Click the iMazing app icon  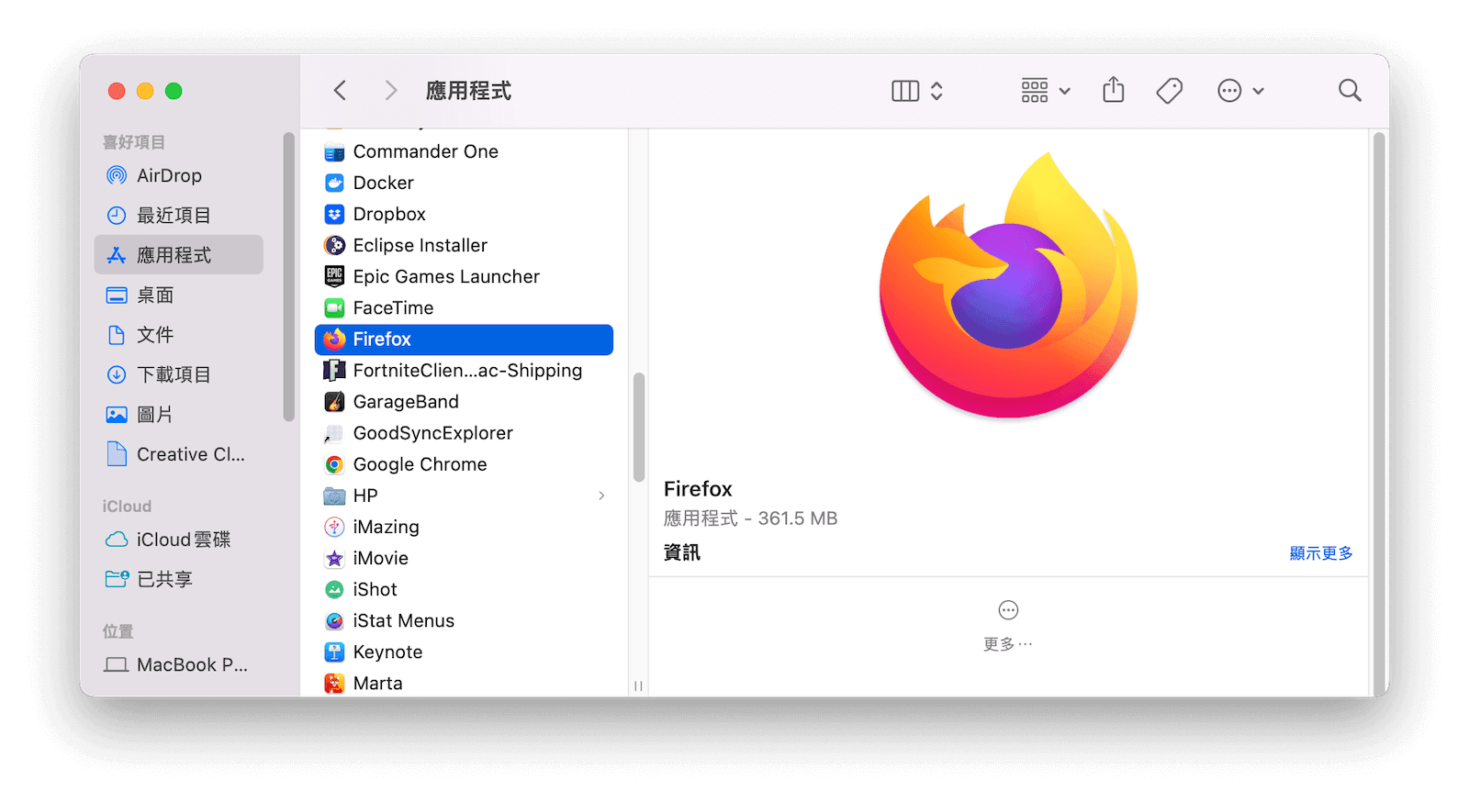click(x=334, y=527)
